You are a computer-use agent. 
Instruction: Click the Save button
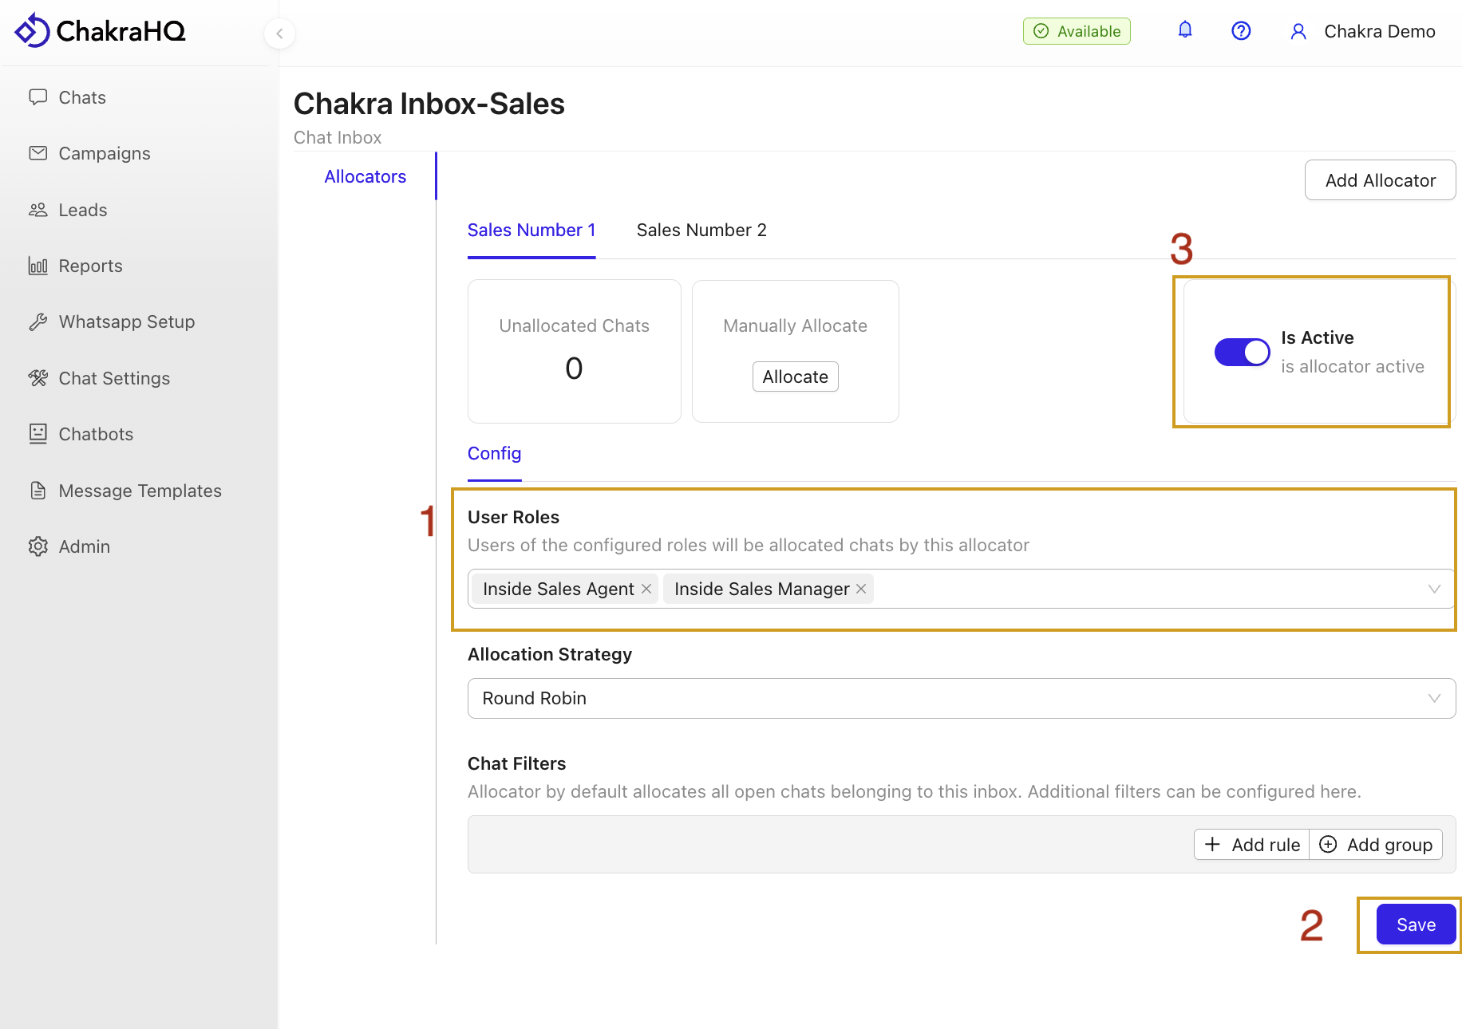[x=1416, y=925]
